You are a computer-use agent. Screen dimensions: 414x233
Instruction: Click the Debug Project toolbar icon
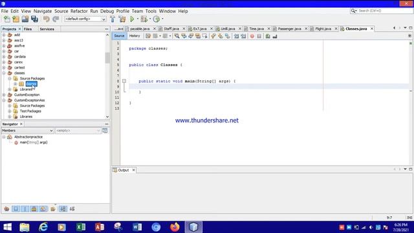(x=144, y=19)
